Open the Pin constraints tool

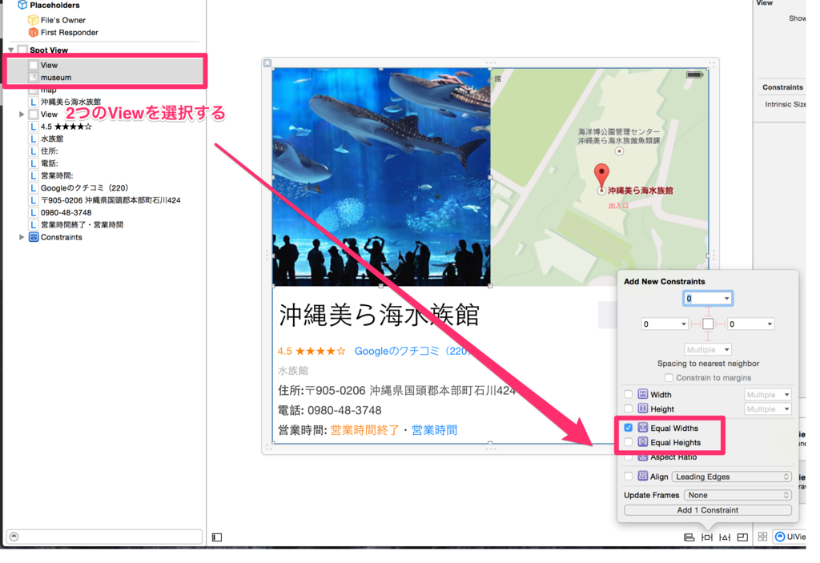(706, 537)
